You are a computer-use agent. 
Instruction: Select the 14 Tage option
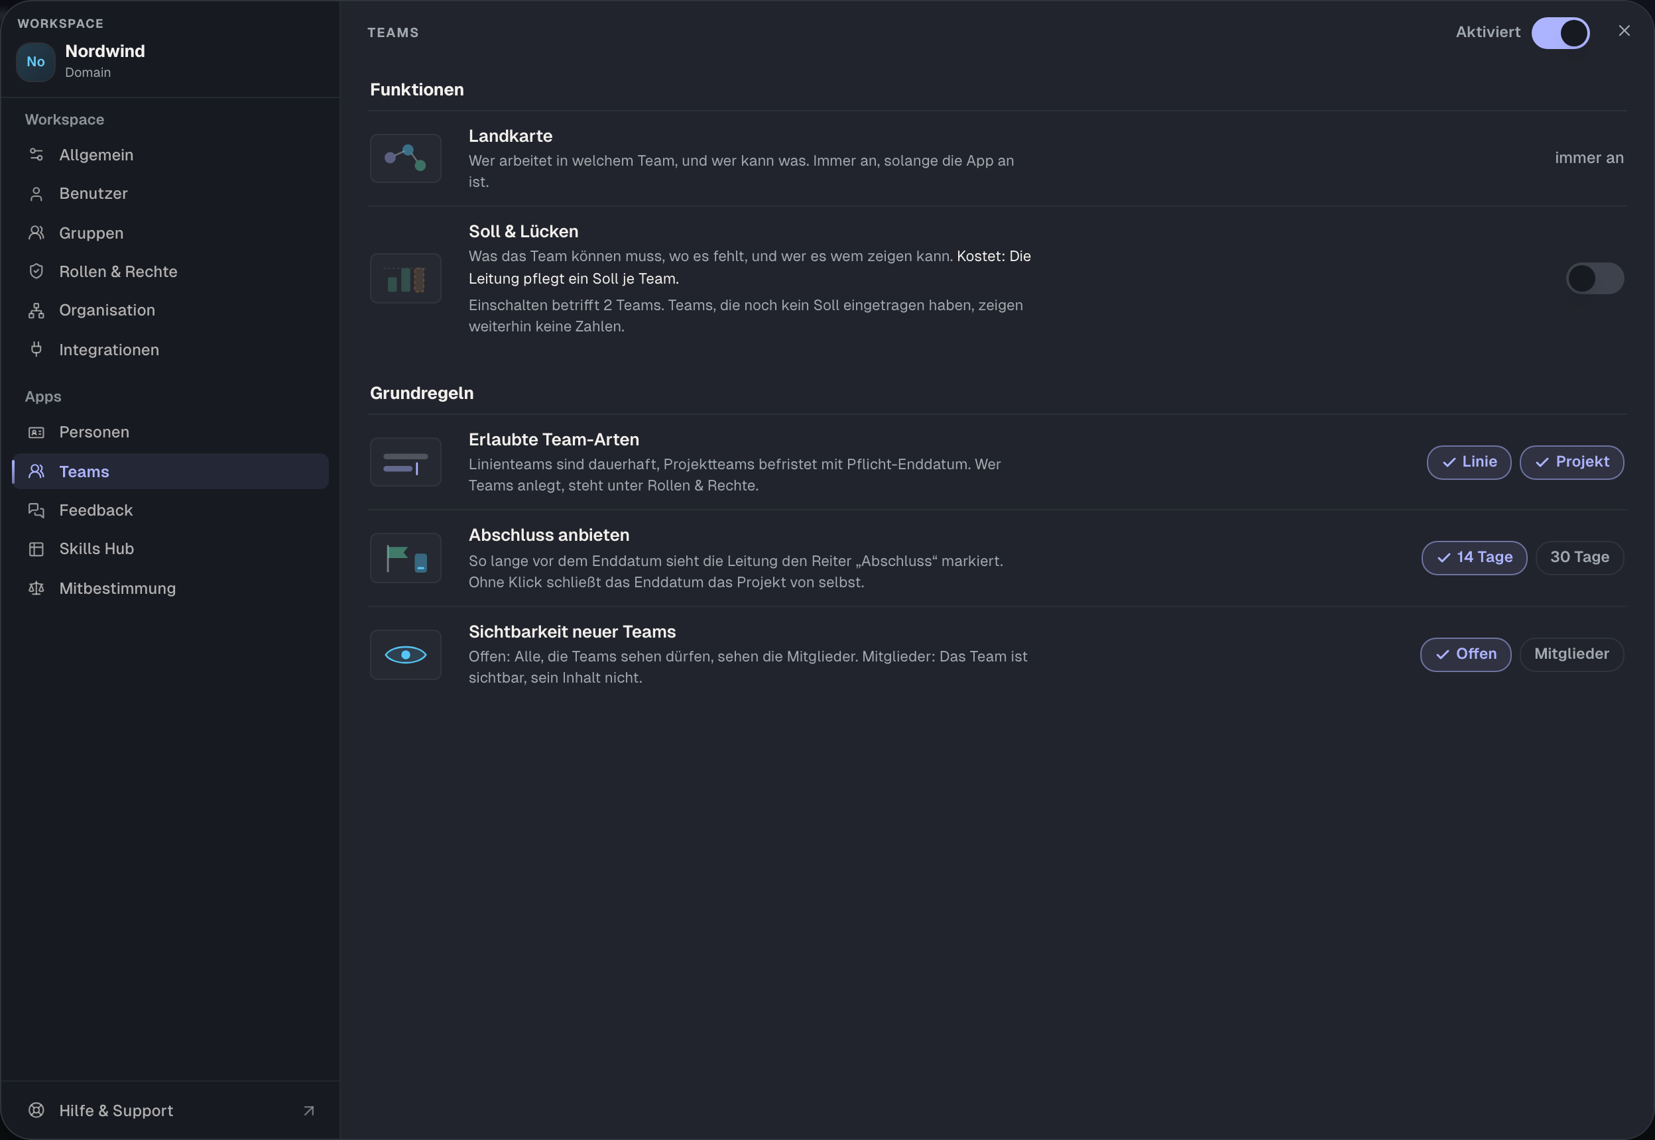coord(1474,557)
